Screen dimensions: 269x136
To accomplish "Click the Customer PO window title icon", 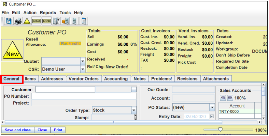I will click(5, 4).
